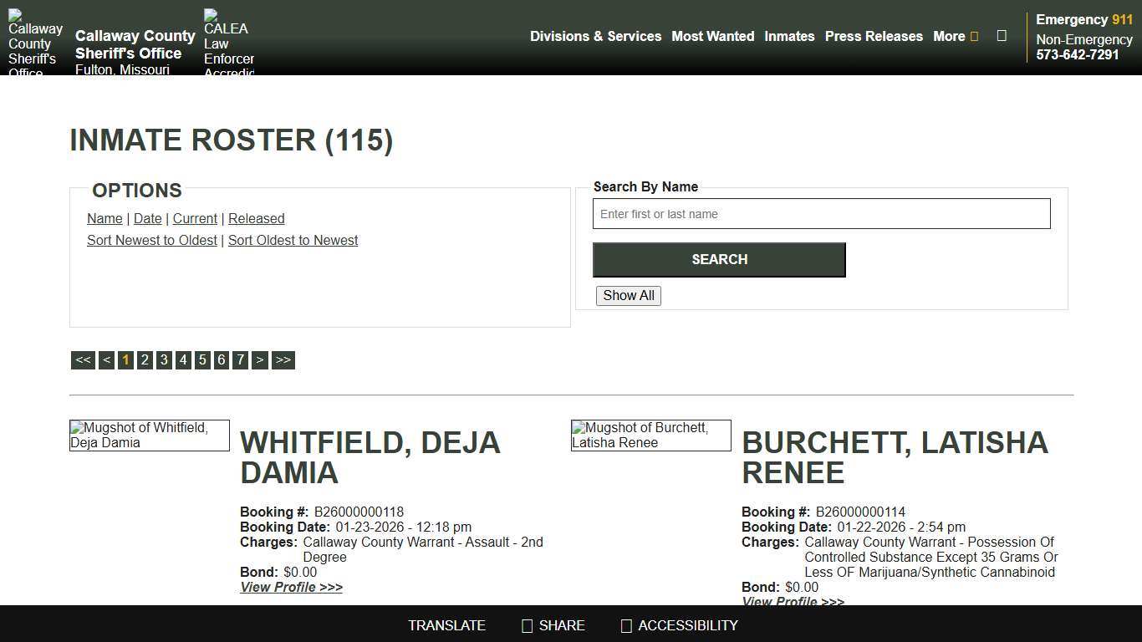Click the Accessibility icon in the footer
The height and width of the screenshot is (642, 1142).
(625, 625)
